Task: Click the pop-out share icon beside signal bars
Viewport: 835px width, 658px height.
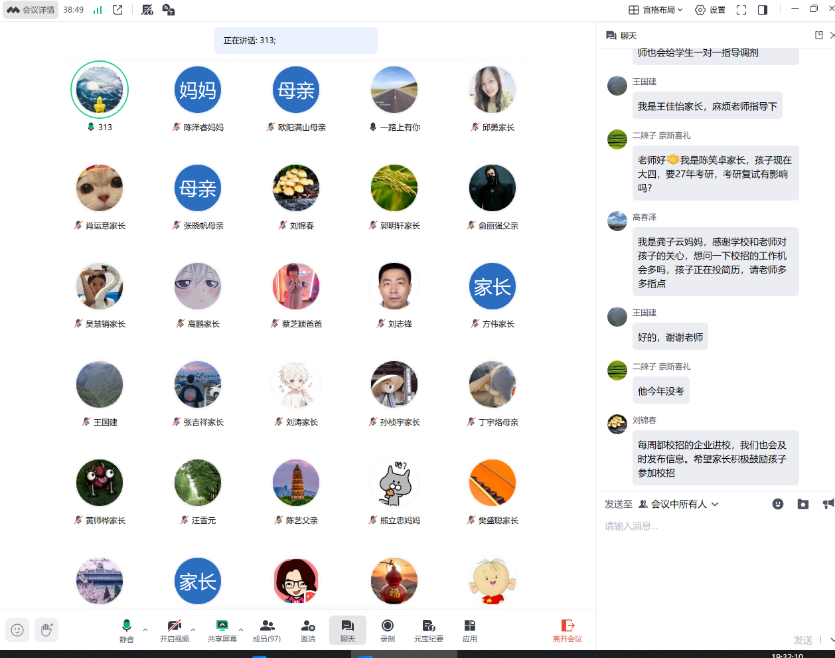Action: click(x=117, y=10)
